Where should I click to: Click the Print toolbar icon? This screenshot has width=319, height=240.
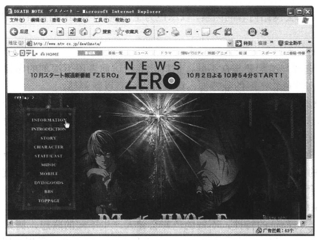175,32
